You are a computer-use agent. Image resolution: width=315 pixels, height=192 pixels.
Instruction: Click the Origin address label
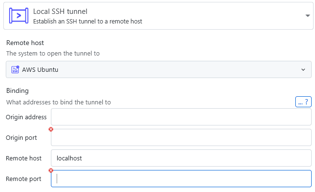pyautogui.click(x=26, y=117)
